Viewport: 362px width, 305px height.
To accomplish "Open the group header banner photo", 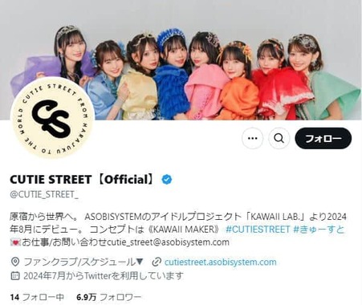I will (181, 60).
